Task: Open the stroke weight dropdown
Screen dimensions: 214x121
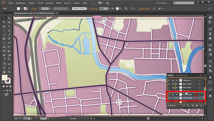Action: point(50,9)
